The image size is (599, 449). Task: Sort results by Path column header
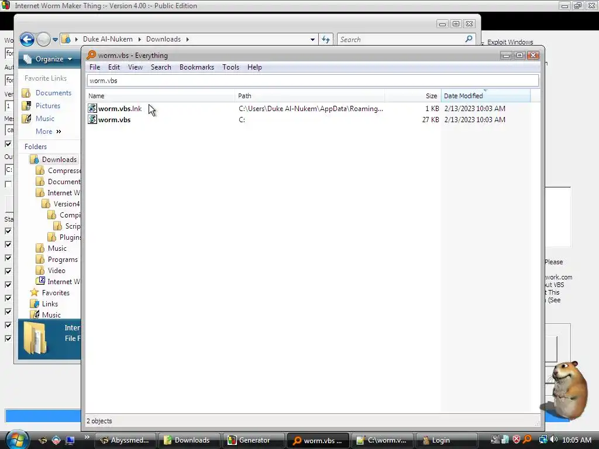310,96
